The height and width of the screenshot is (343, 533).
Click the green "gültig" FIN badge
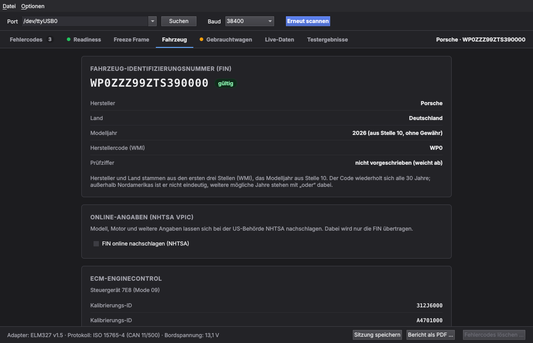[226, 83]
